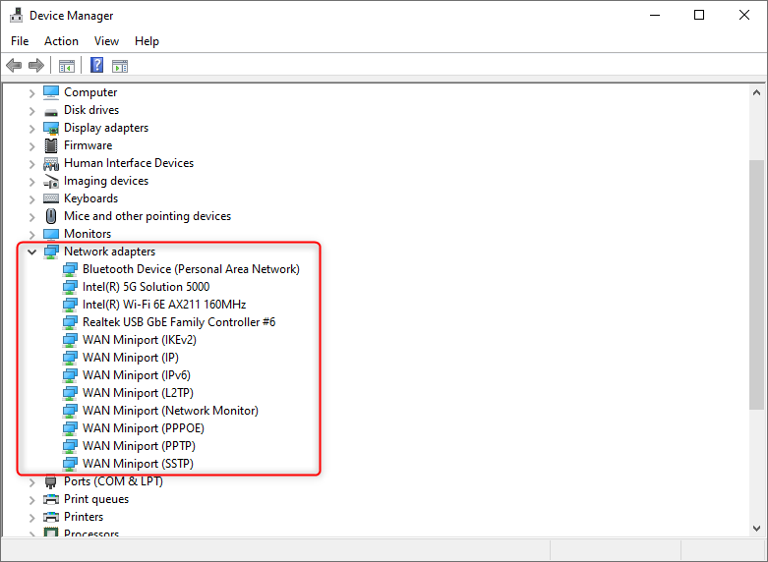Click the Firmware category icon
768x562 pixels.
[x=51, y=145]
